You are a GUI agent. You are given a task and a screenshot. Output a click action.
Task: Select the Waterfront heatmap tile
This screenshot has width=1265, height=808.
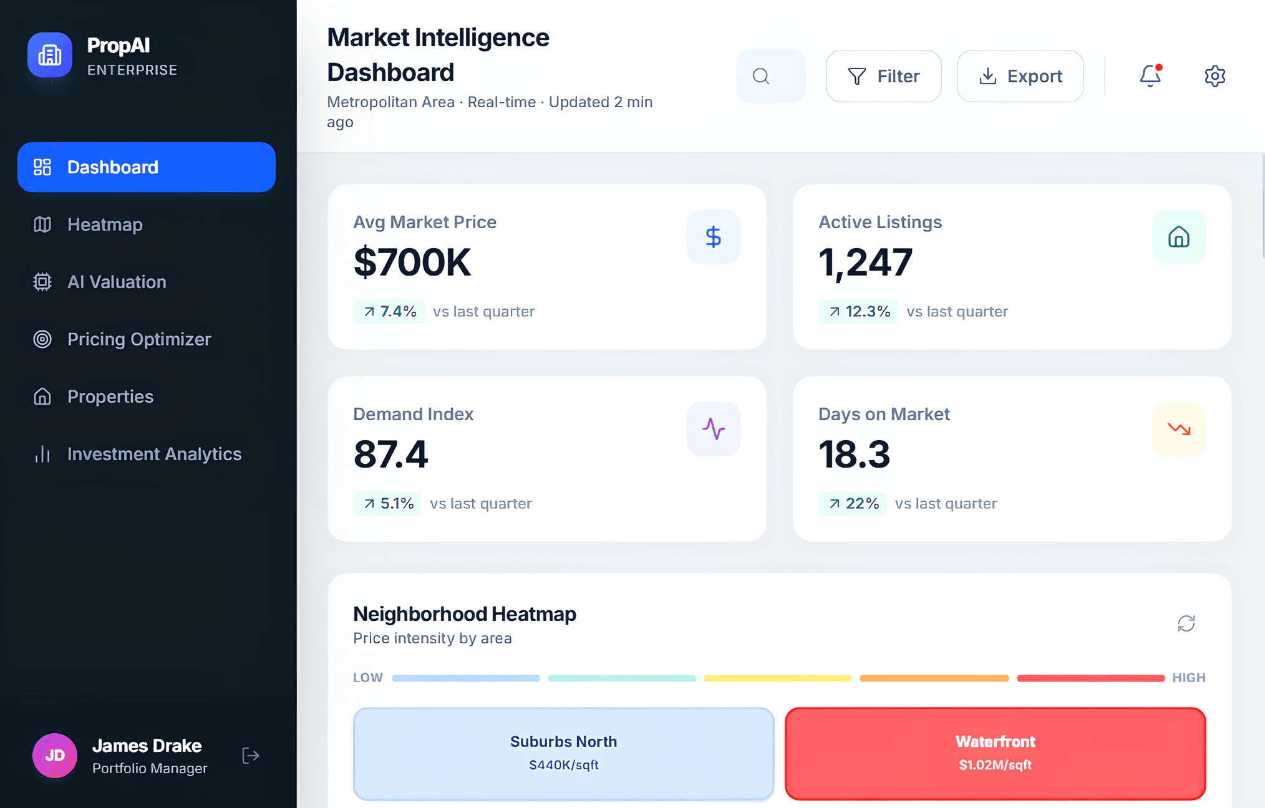[x=994, y=754]
